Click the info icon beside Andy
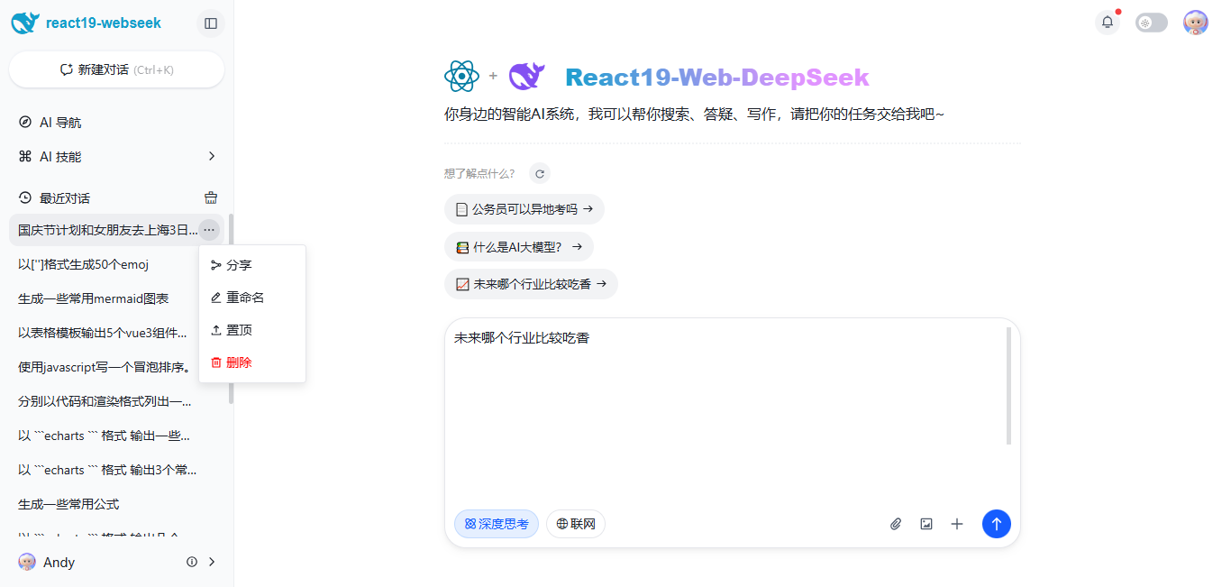Image resolution: width=1231 pixels, height=587 pixels. [192, 562]
